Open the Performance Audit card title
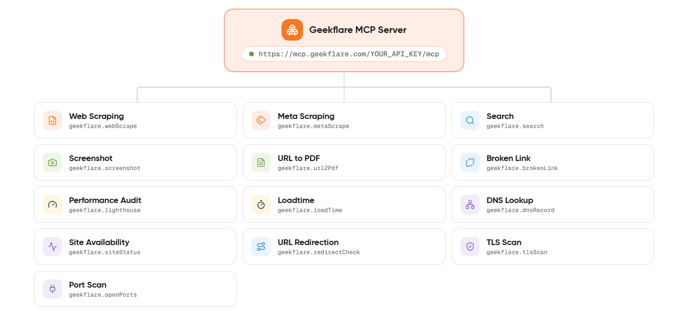The height and width of the screenshot is (333, 692). coord(105,200)
